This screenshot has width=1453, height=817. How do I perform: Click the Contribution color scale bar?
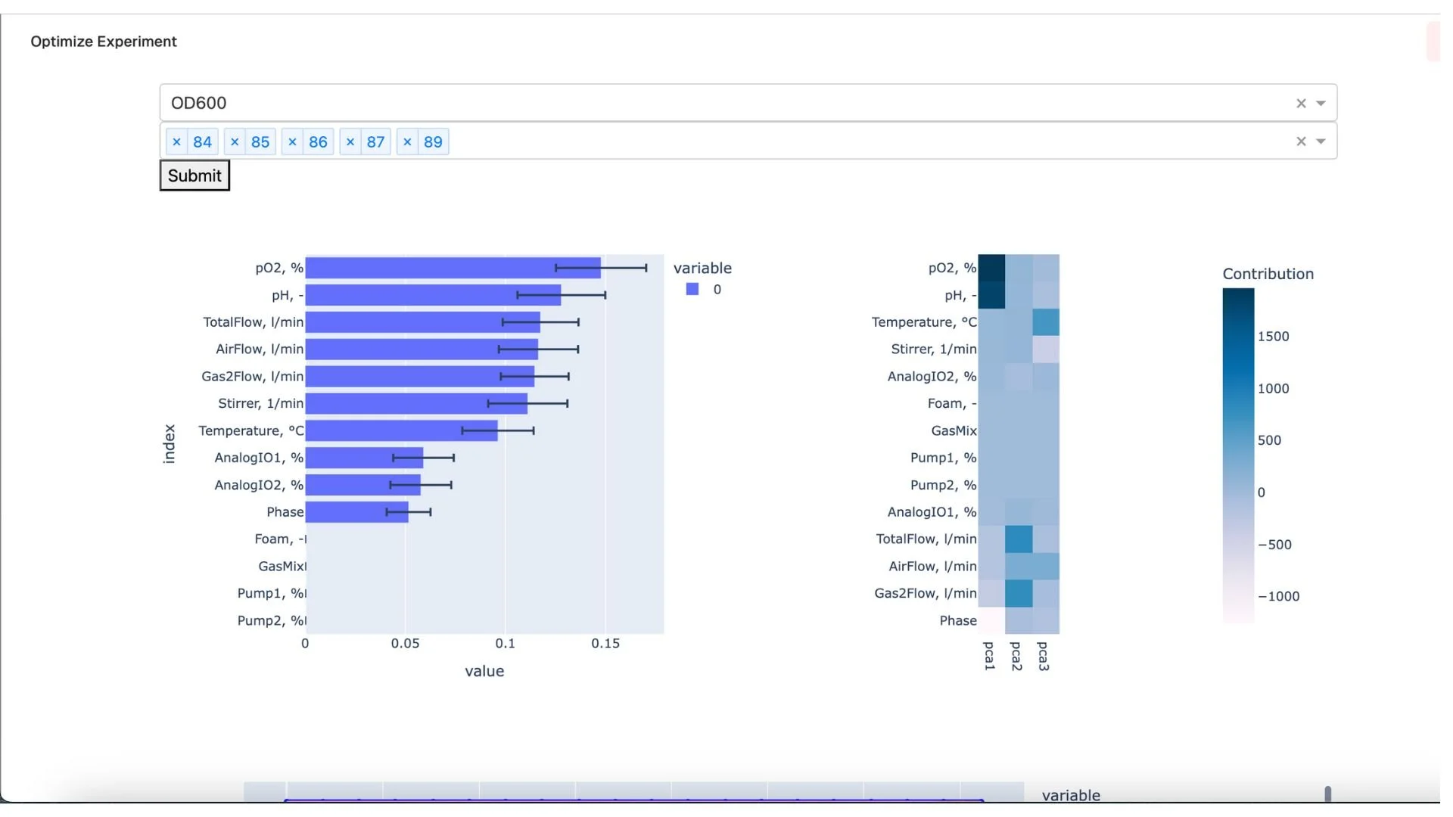pos(1238,454)
